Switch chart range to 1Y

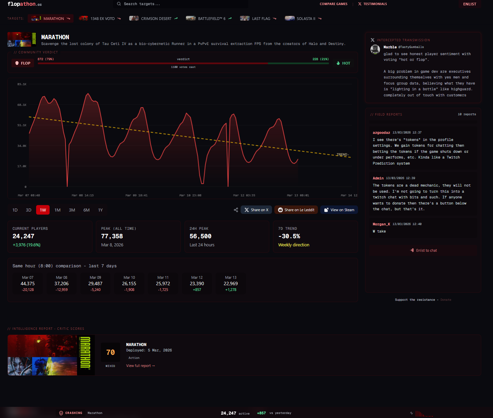100,210
